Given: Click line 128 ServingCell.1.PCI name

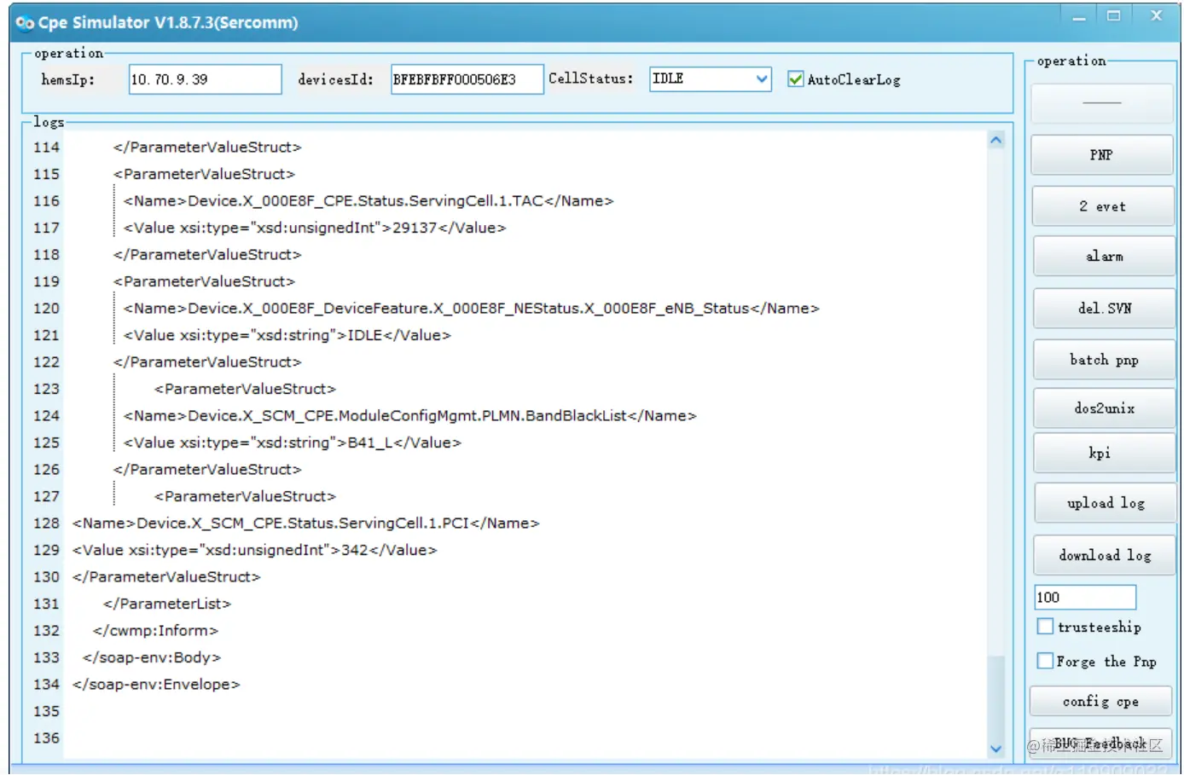Looking at the screenshot, I should pos(305,523).
